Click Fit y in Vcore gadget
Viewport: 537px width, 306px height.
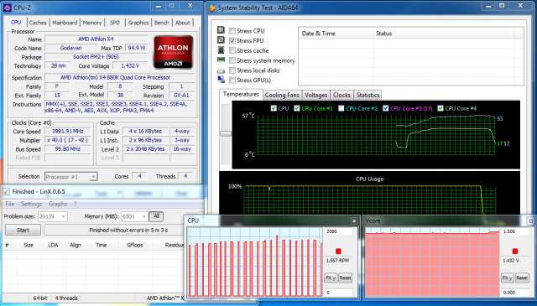[507, 277]
